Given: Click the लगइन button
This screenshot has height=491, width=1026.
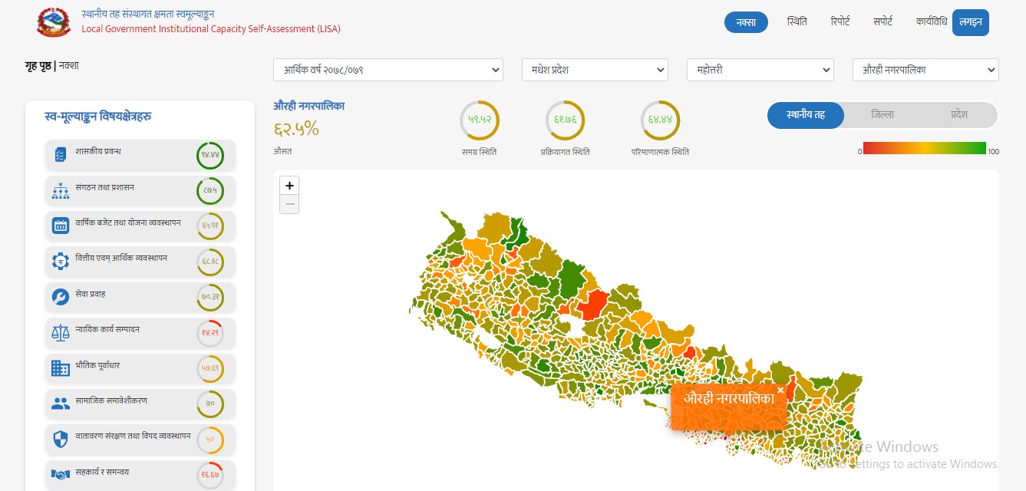Looking at the screenshot, I should pyautogui.click(x=970, y=22).
